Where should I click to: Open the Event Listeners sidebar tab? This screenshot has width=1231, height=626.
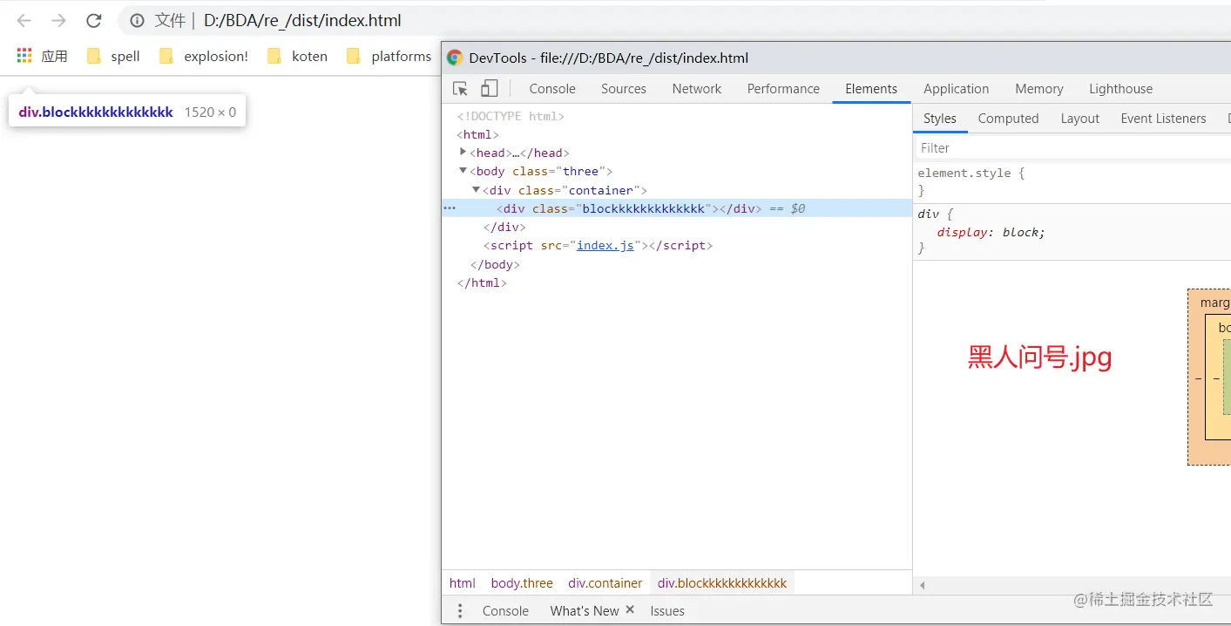pos(1163,119)
